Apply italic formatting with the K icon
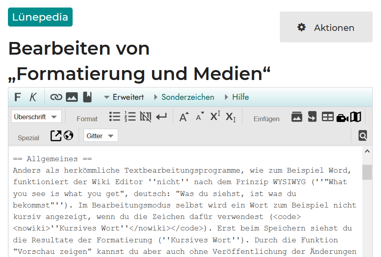 tap(33, 97)
